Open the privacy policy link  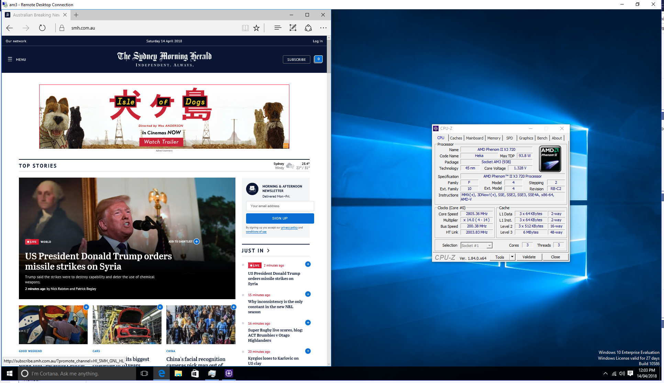click(289, 227)
